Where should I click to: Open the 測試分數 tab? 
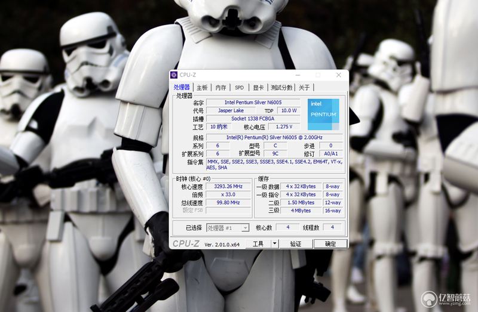[x=281, y=88]
